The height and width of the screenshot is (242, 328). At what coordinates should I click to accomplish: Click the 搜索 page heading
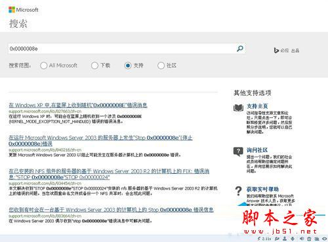pos(18,24)
